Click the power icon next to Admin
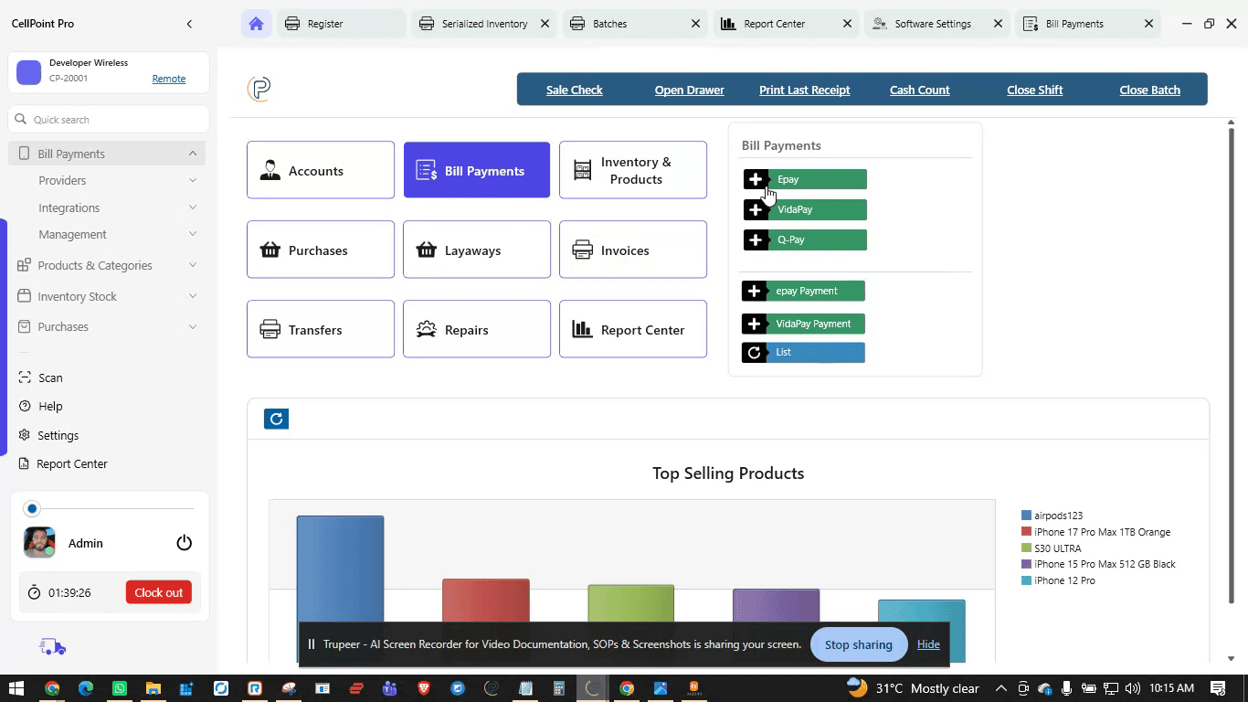The image size is (1248, 702). (x=185, y=543)
